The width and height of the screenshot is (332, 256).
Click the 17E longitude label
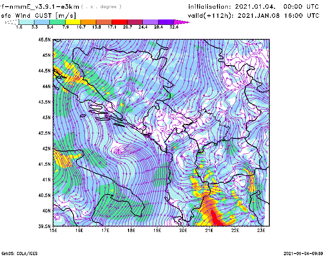(x=105, y=230)
